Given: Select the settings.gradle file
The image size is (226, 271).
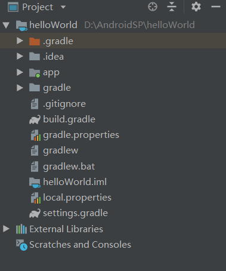Looking at the screenshot, I should coord(75,214).
